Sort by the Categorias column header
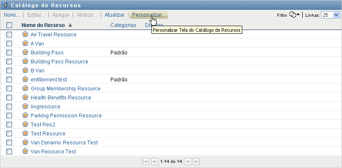The width and height of the screenshot is (342, 168). point(123,25)
